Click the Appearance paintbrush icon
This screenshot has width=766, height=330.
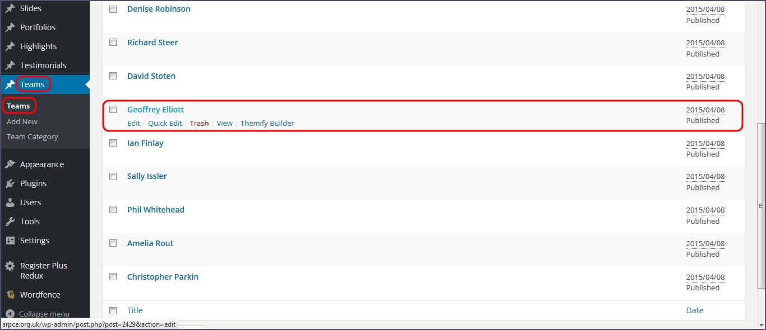point(10,164)
